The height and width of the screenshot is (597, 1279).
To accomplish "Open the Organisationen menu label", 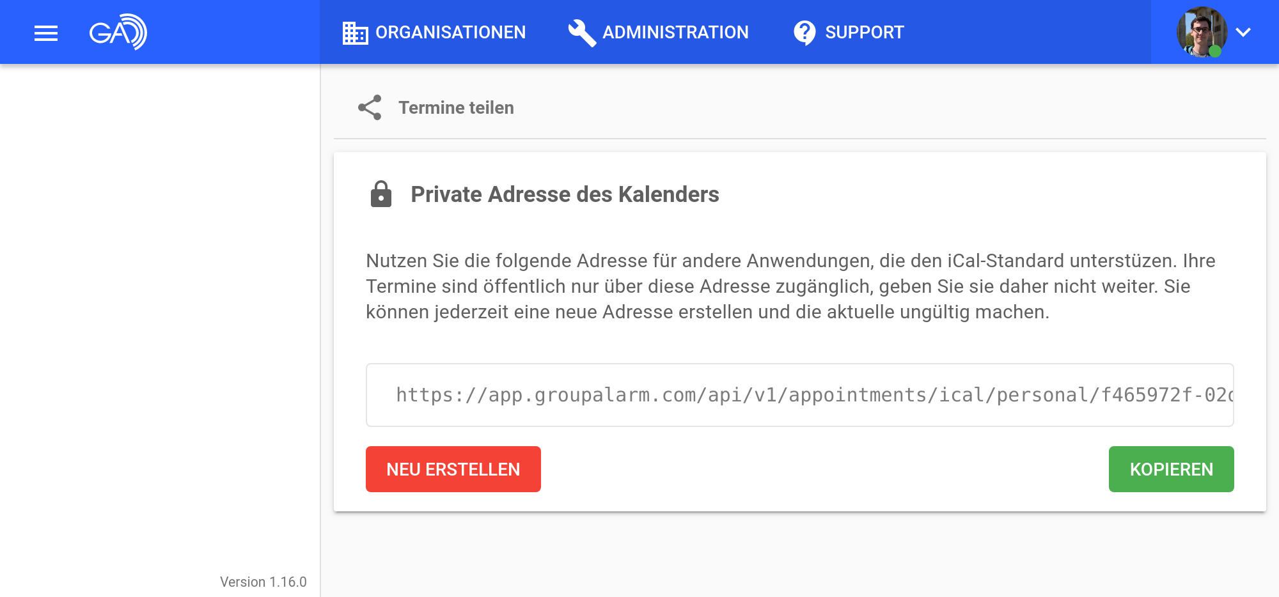I will (x=450, y=33).
